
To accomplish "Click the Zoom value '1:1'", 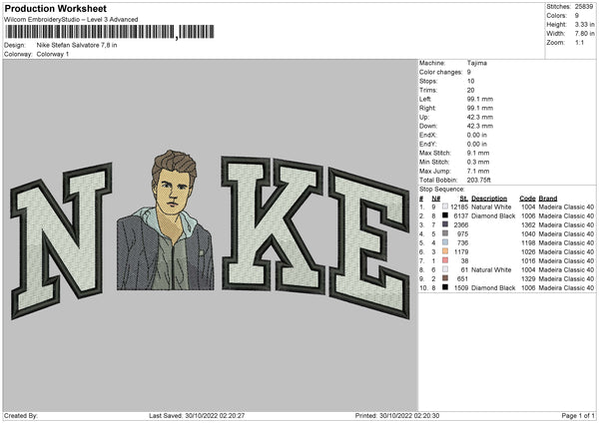I will pos(579,42).
